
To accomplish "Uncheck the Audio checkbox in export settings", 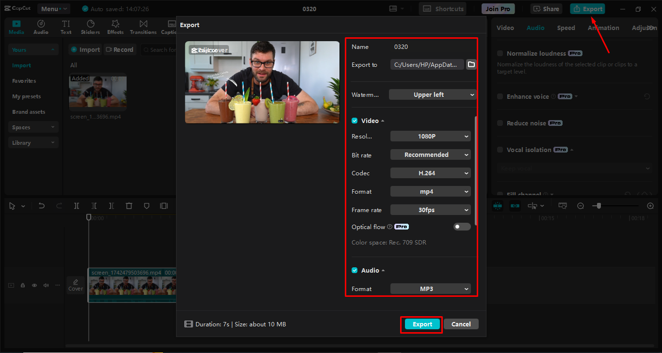I will (x=354, y=270).
